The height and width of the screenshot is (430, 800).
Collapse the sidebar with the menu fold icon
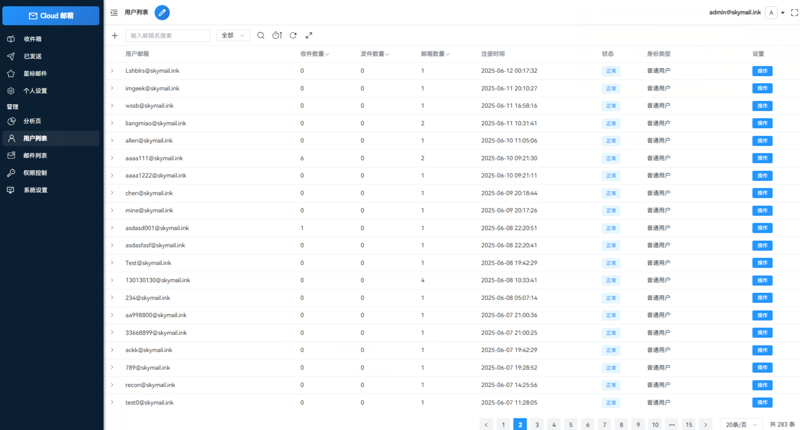pos(114,13)
